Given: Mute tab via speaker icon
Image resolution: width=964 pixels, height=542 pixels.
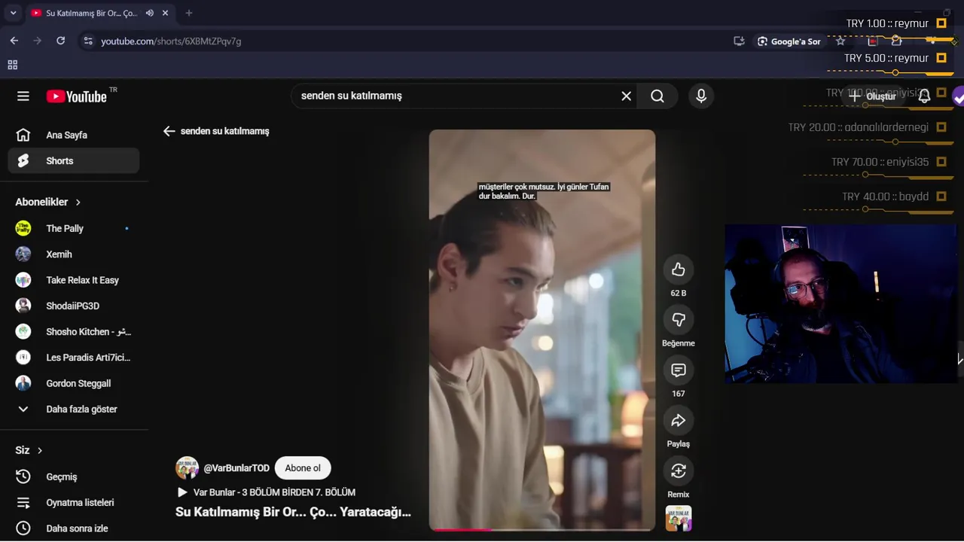Looking at the screenshot, I should click(150, 13).
